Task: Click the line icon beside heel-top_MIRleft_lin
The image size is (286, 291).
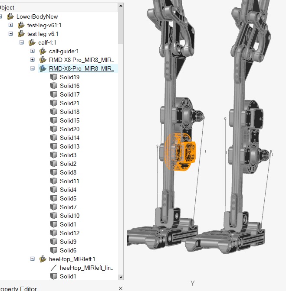Action: pyautogui.click(x=54, y=268)
